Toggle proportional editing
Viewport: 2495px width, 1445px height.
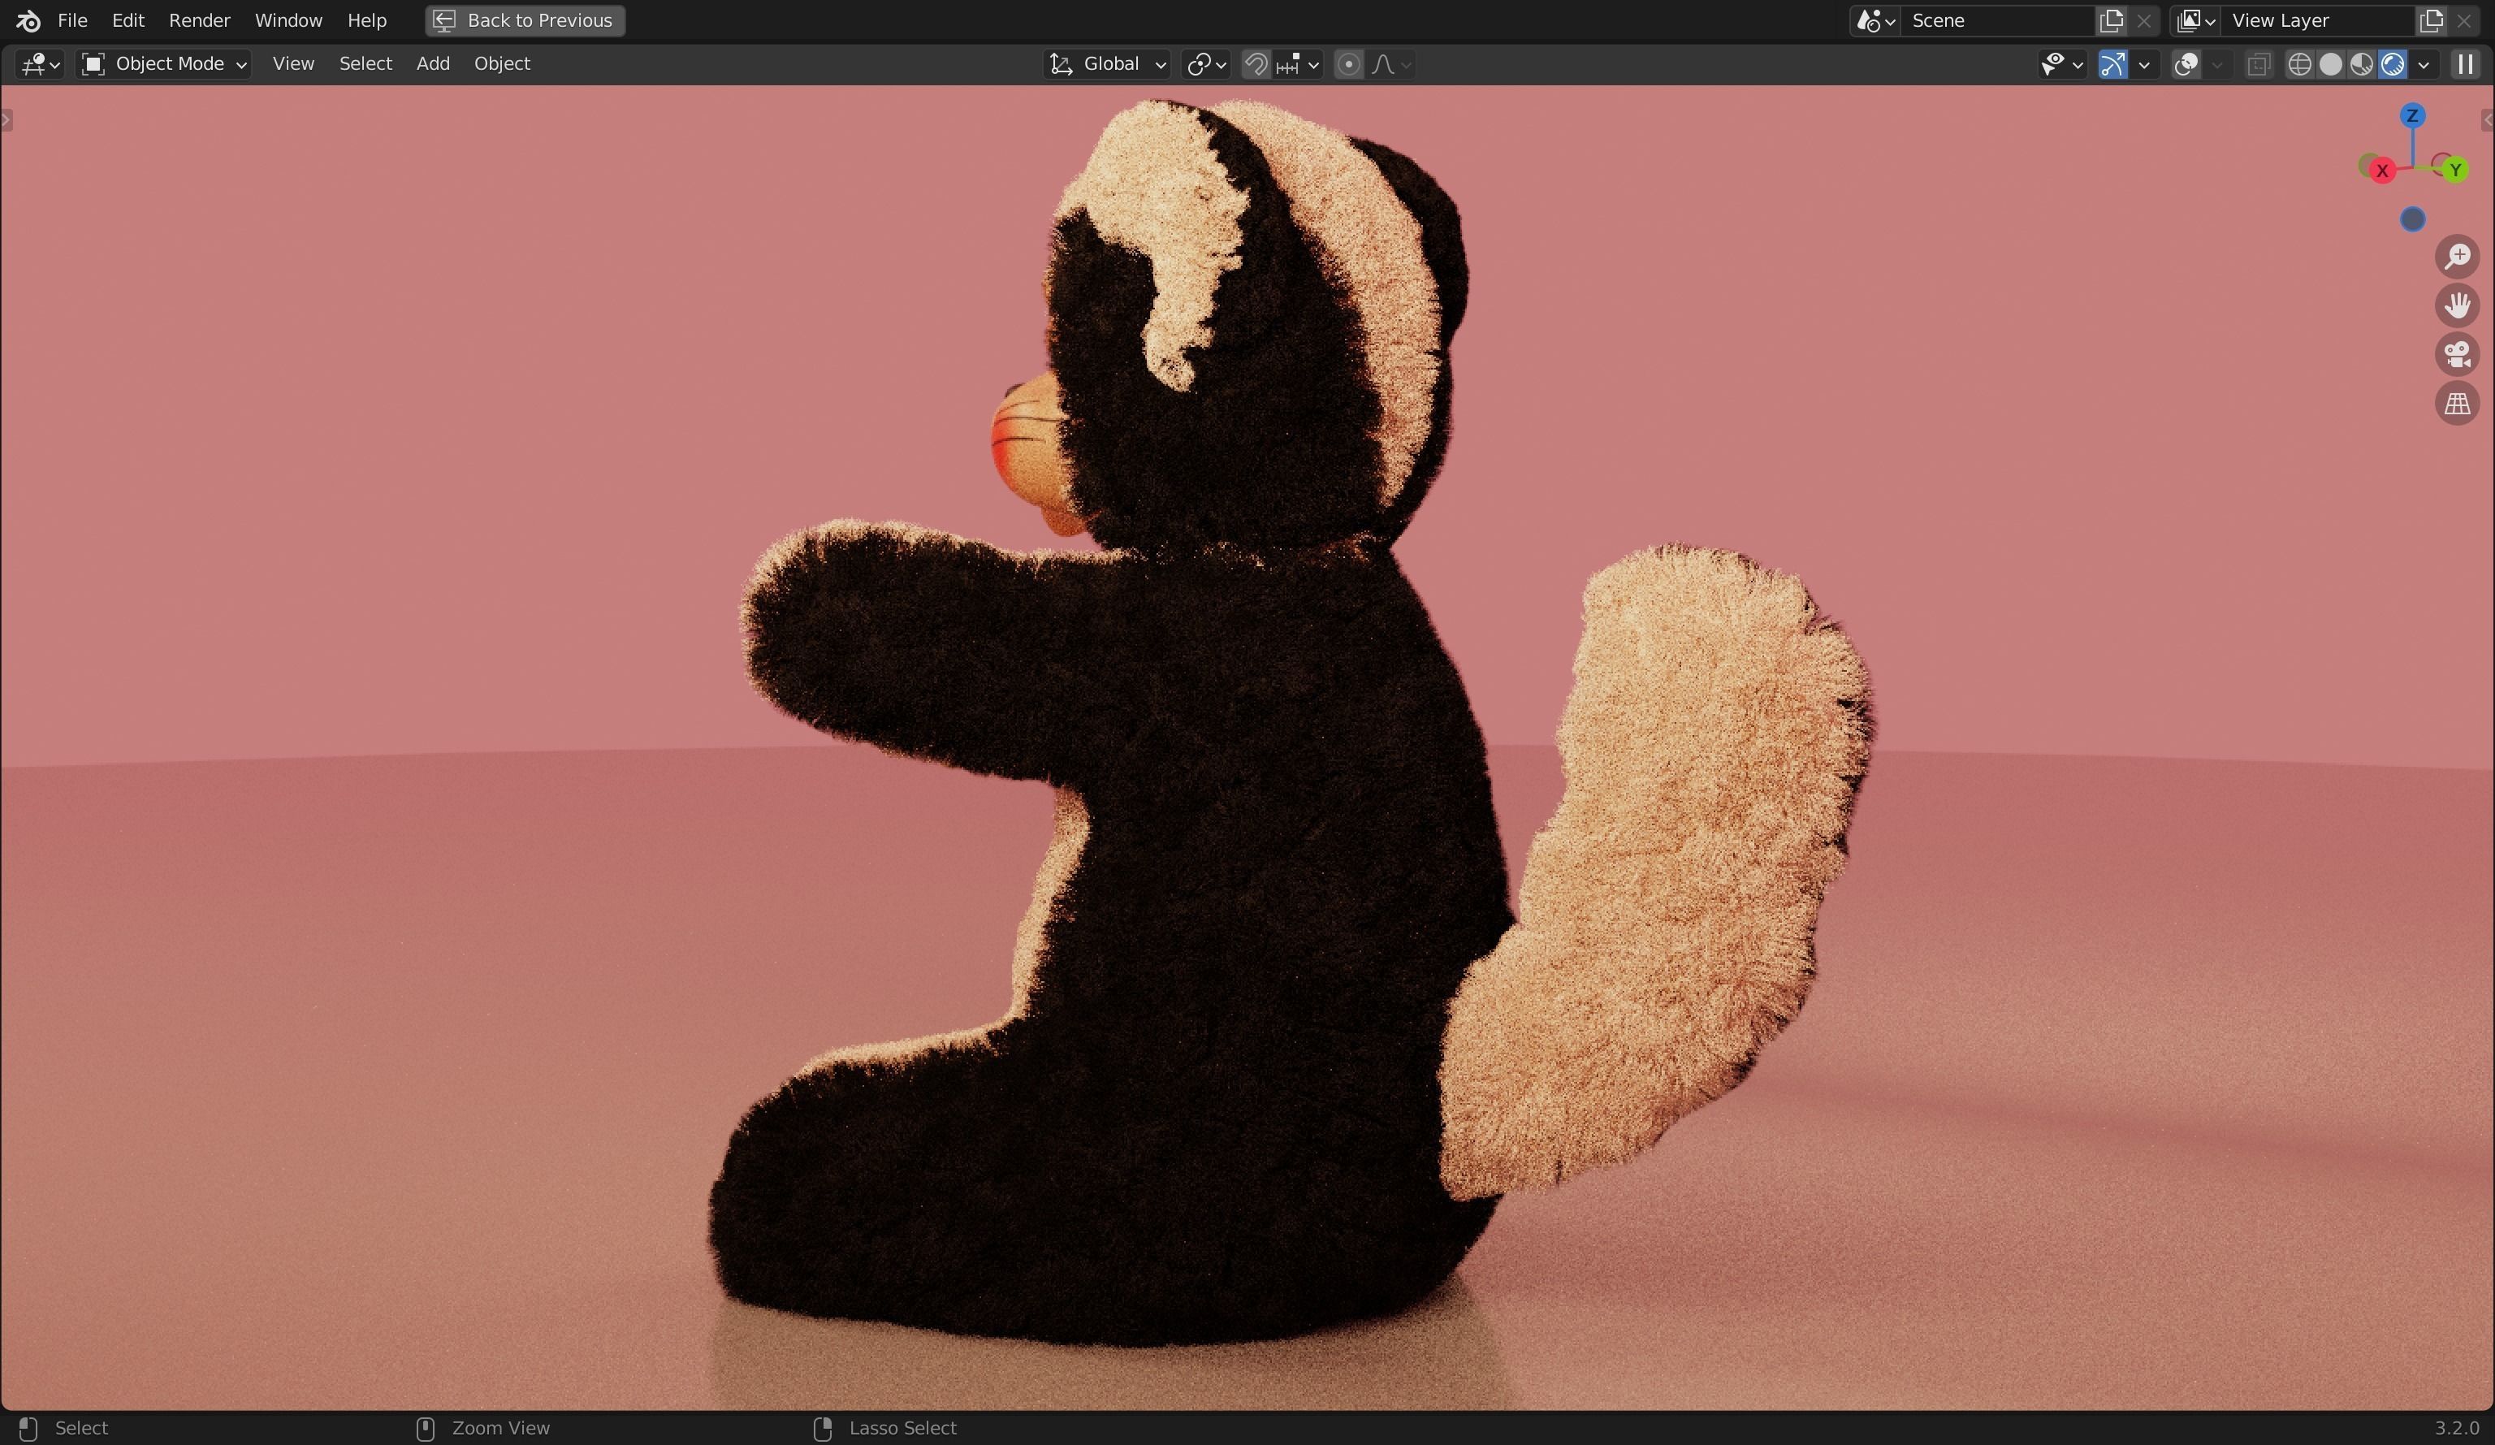point(1348,63)
